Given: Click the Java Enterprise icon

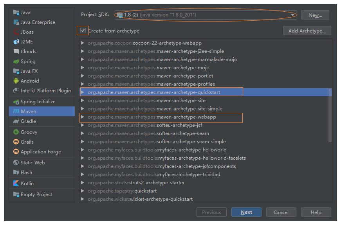Looking at the screenshot, I should pos(16,22).
